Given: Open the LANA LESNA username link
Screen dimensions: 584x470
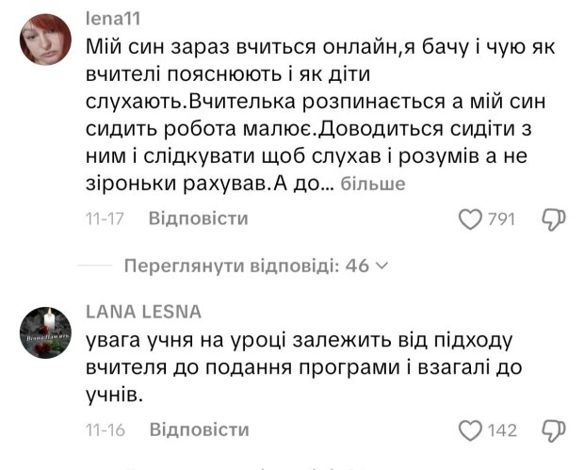Looking at the screenshot, I should point(143,312).
